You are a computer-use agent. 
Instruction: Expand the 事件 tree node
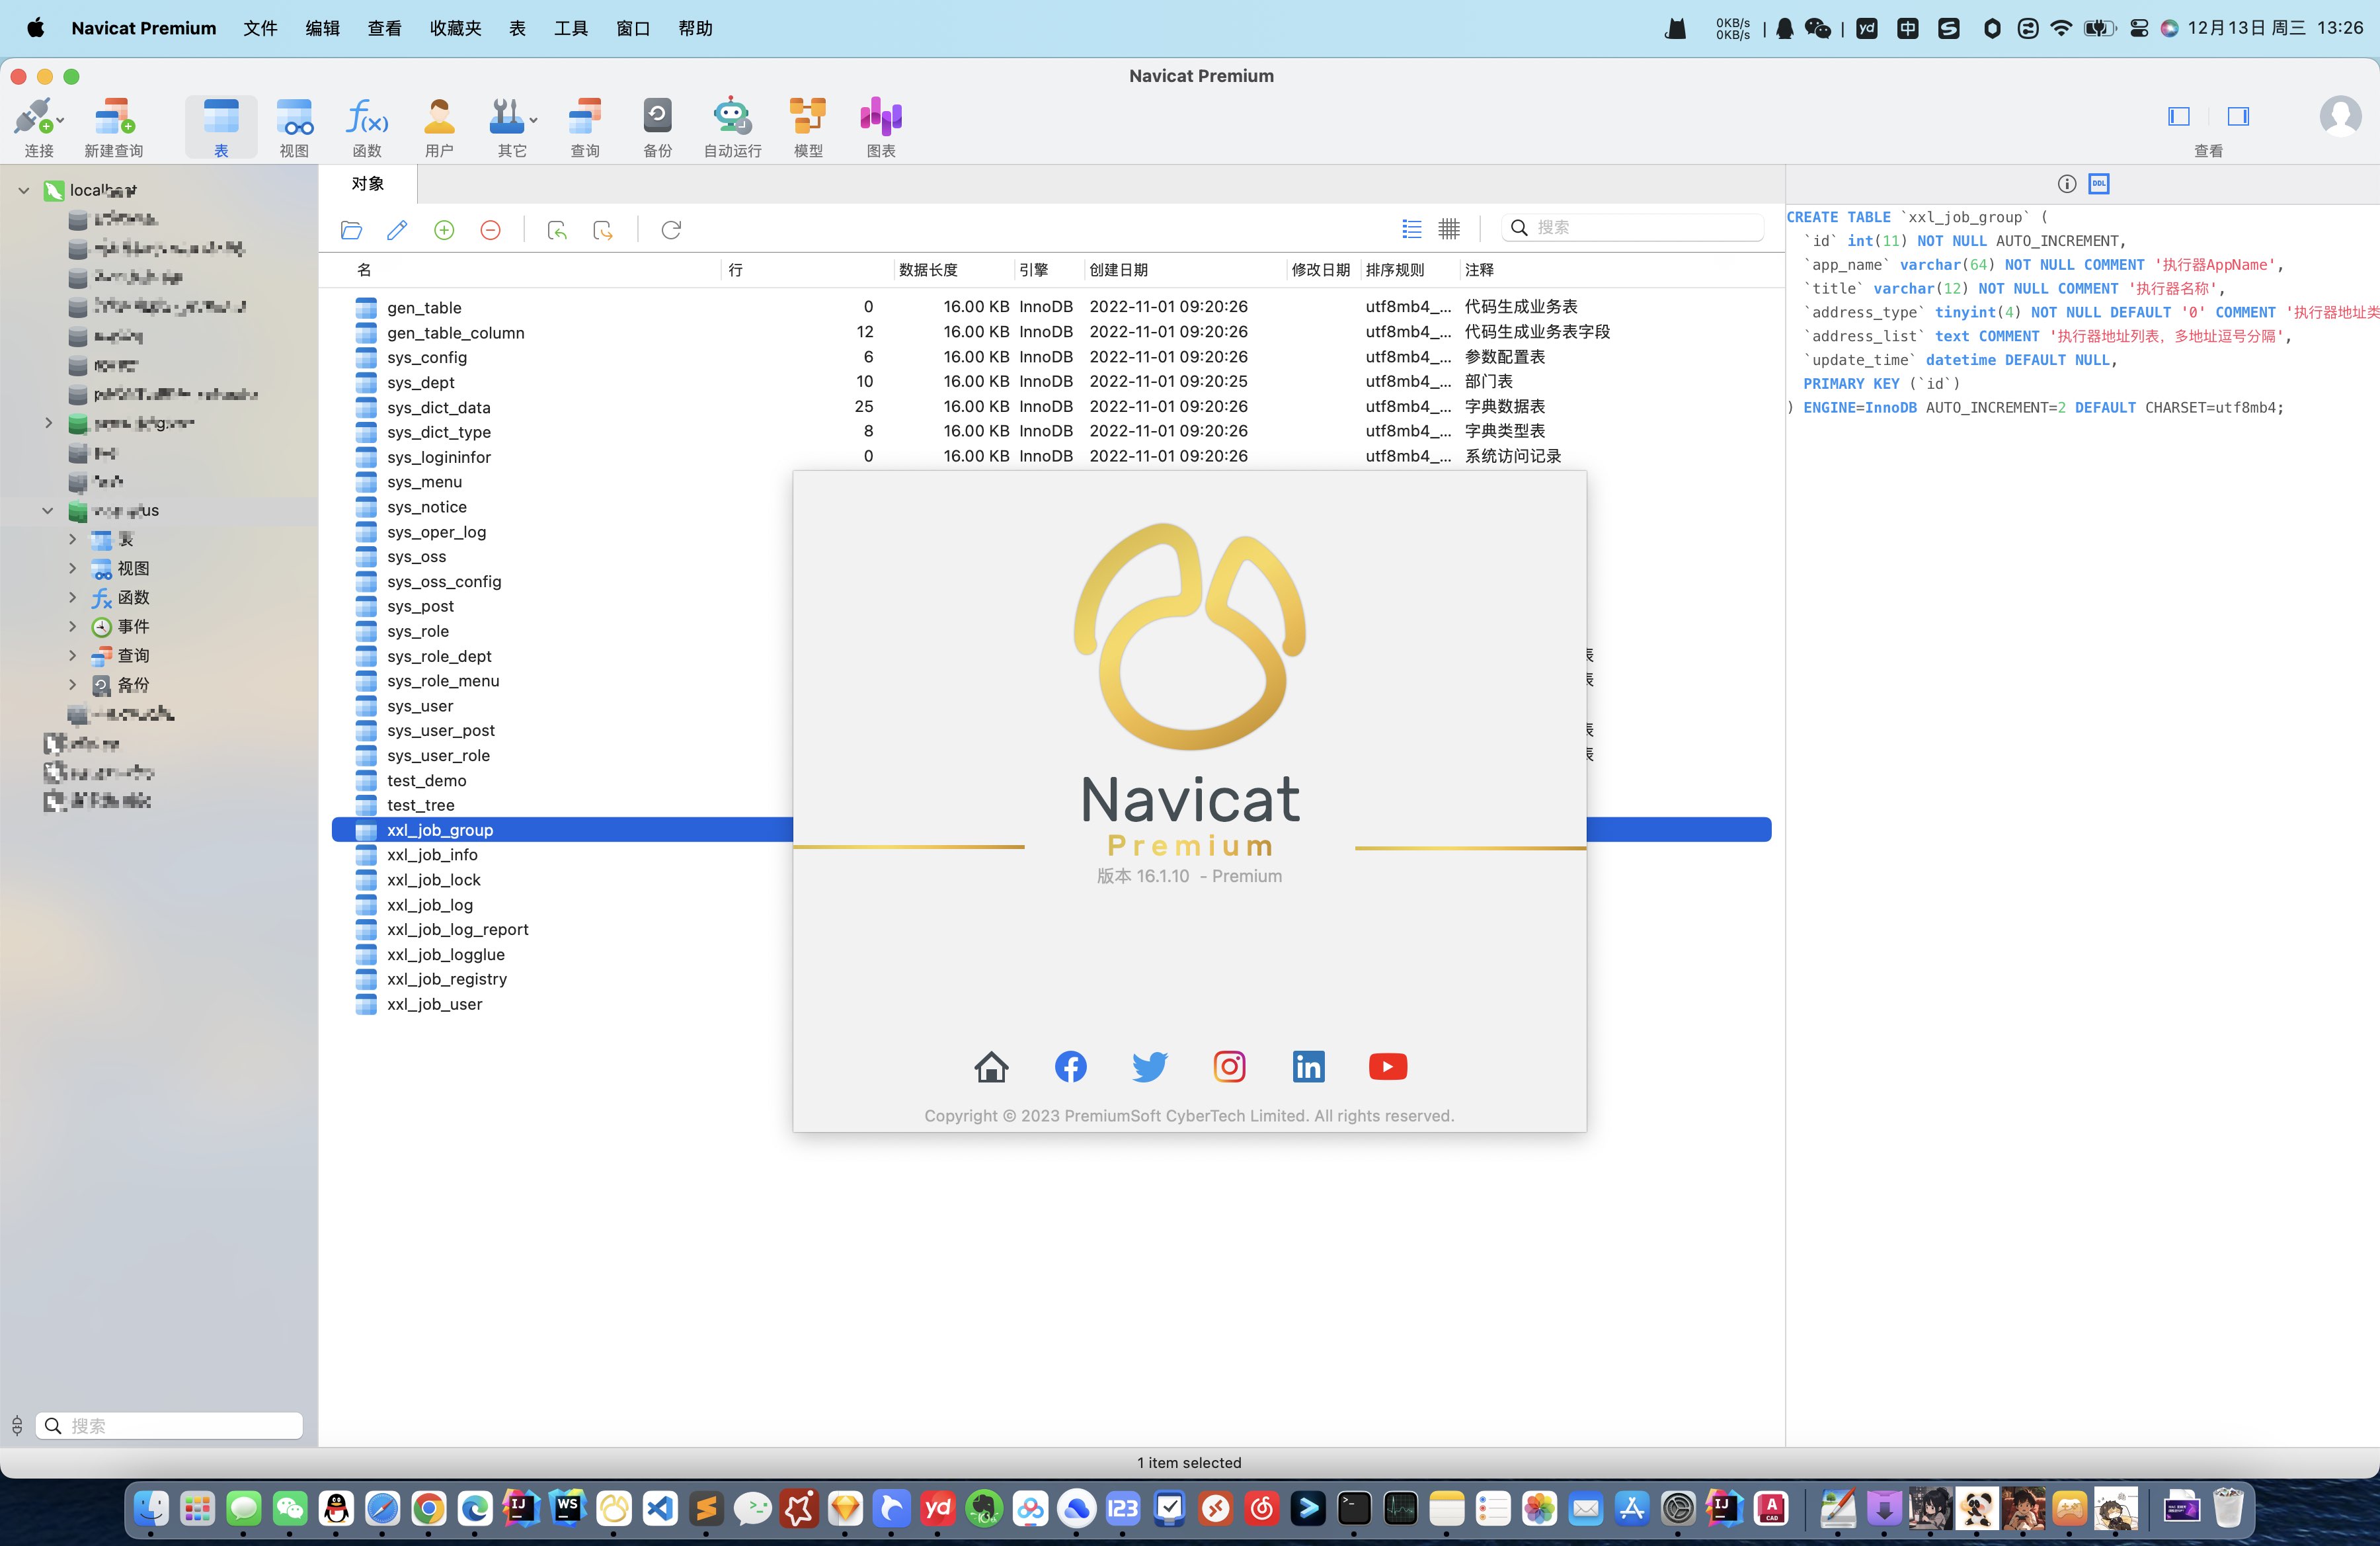72,626
